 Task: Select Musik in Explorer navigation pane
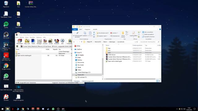coord(78,68)
